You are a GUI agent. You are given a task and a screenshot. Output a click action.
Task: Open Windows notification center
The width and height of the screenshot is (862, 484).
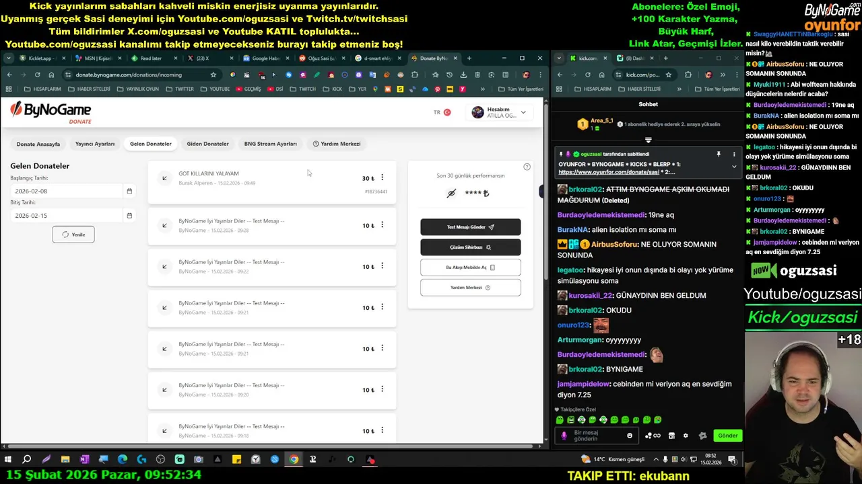coord(732,460)
